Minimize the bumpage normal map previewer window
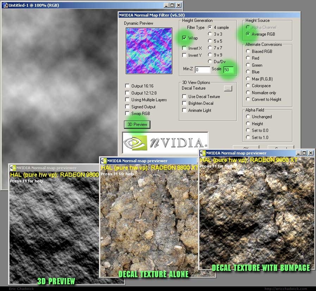The image size is (316, 291). (x=298, y=153)
